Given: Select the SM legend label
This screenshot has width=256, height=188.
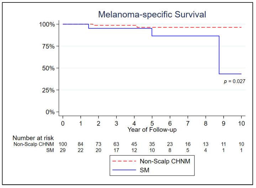Looking at the screenshot, I should point(144,170).
